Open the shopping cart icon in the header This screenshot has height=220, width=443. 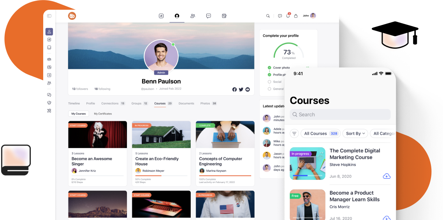coord(296,16)
